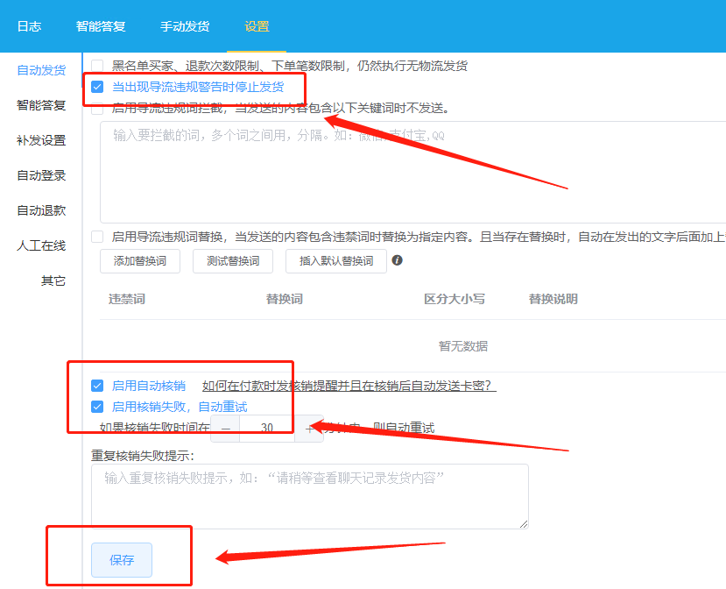Increase retry minutes with plus button
This screenshot has height=589, width=726.
coord(309,429)
